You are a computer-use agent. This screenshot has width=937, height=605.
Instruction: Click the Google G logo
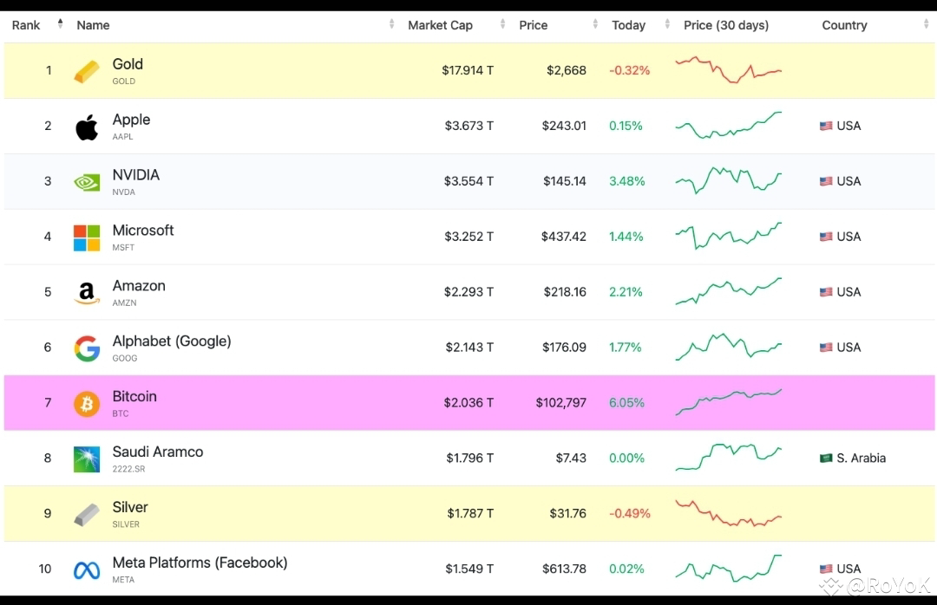(x=87, y=348)
